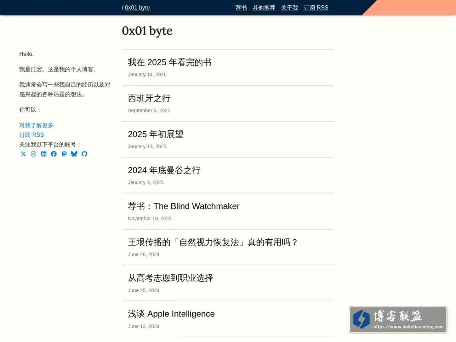This screenshot has height=342, width=456.
Task: Click the date January 3, 2025
Action: 146,182
